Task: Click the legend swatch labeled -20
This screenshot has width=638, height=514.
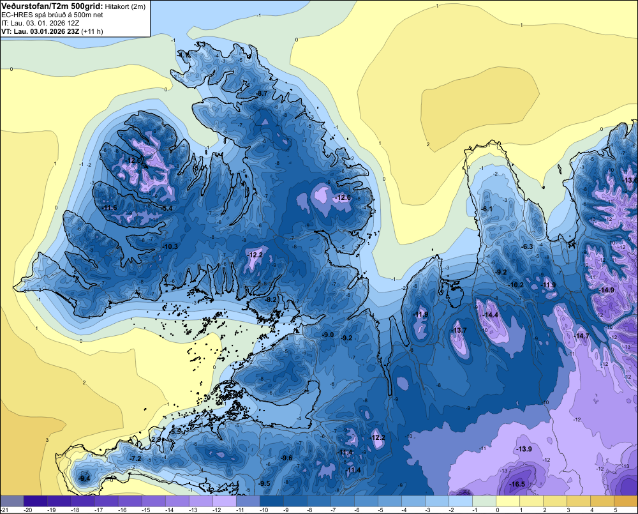Action: [35, 501]
